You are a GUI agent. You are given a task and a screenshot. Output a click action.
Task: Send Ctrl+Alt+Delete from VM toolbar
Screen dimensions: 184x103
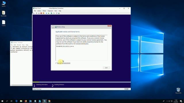(34, 13)
